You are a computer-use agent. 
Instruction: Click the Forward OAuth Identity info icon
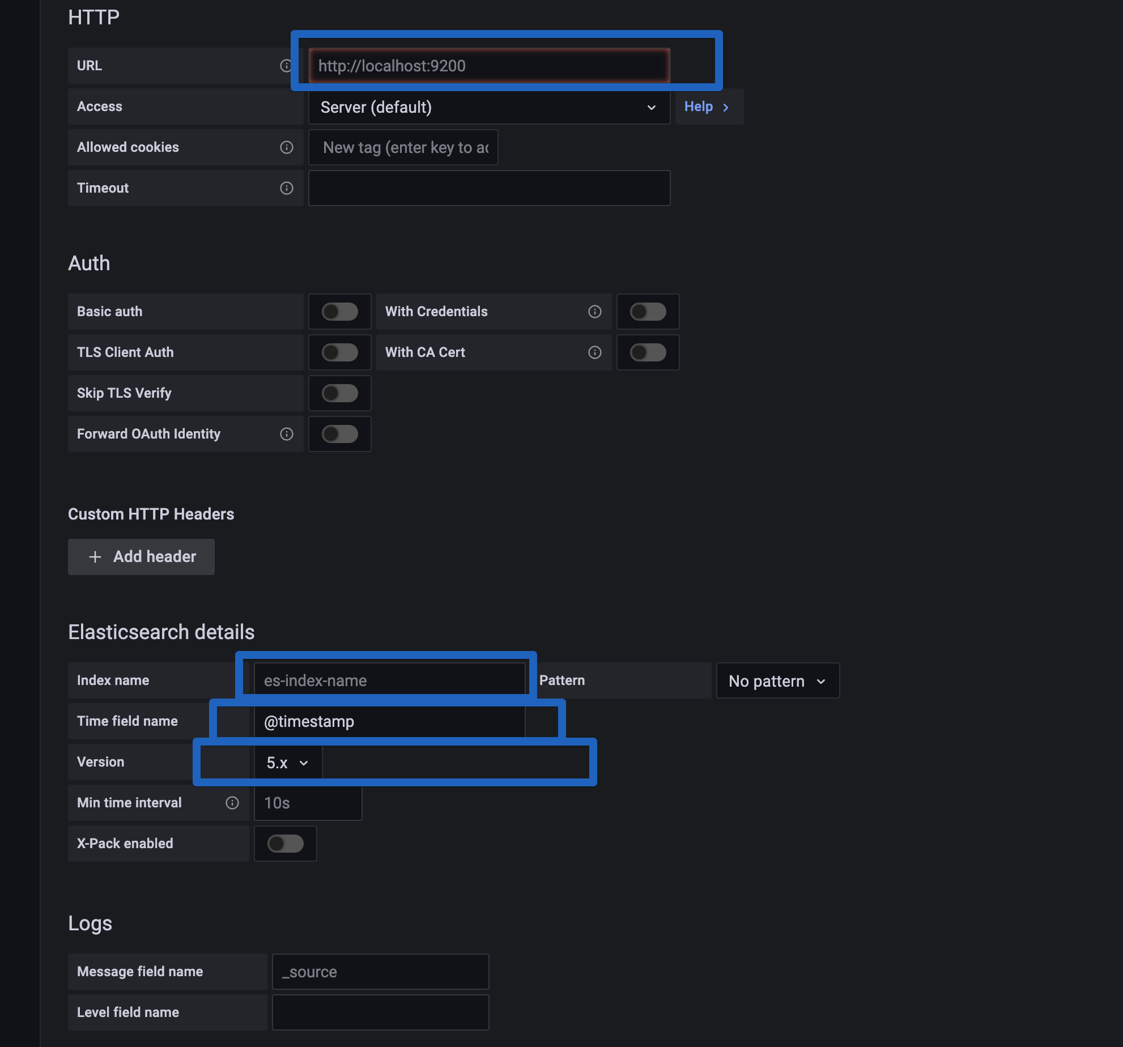(x=287, y=434)
